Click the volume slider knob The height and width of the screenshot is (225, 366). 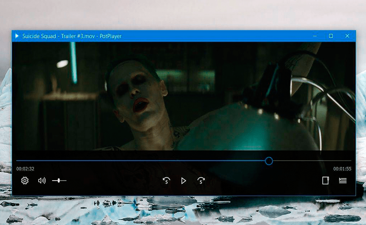[59, 180]
